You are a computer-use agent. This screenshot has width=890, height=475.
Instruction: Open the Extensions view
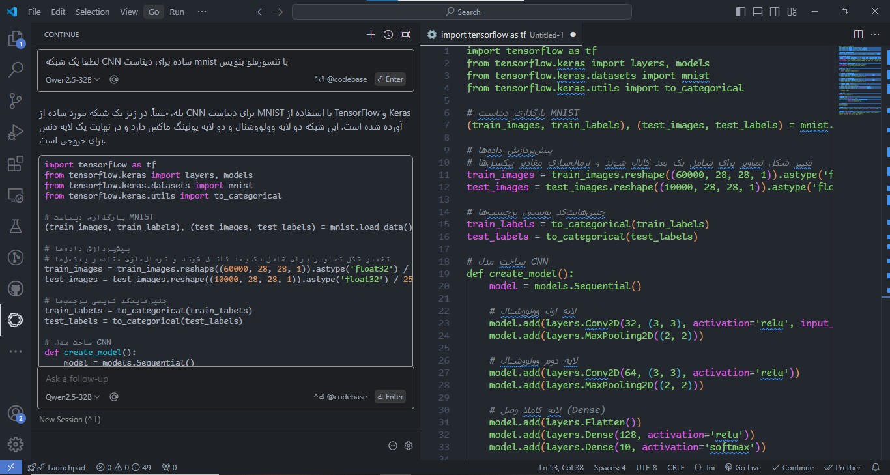pyautogui.click(x=16, y=163)
